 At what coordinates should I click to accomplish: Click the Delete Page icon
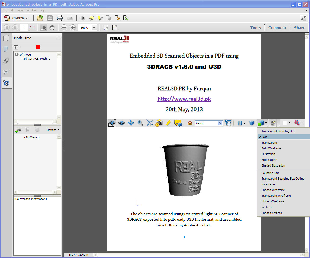[109, 18]
